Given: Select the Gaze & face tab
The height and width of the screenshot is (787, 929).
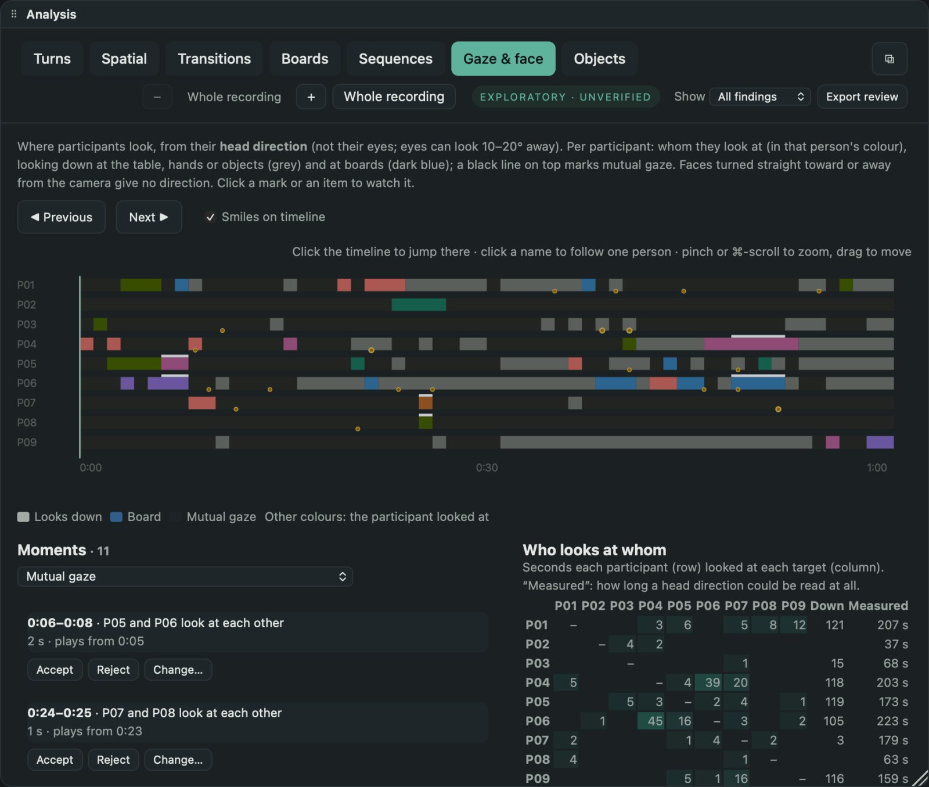Looking at the screenshot, I should click(x=503, y=59).
